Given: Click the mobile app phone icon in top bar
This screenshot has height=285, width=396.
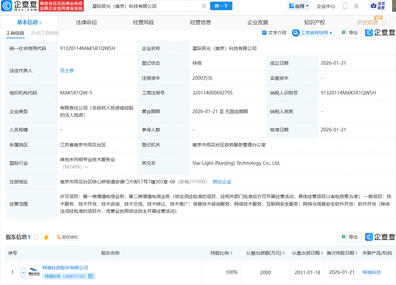Looking at the screenshot, I should [x=345, y=6].
